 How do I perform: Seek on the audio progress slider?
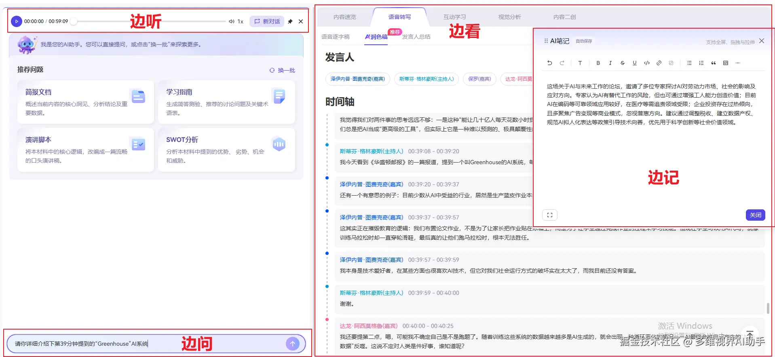pos(150,21)
